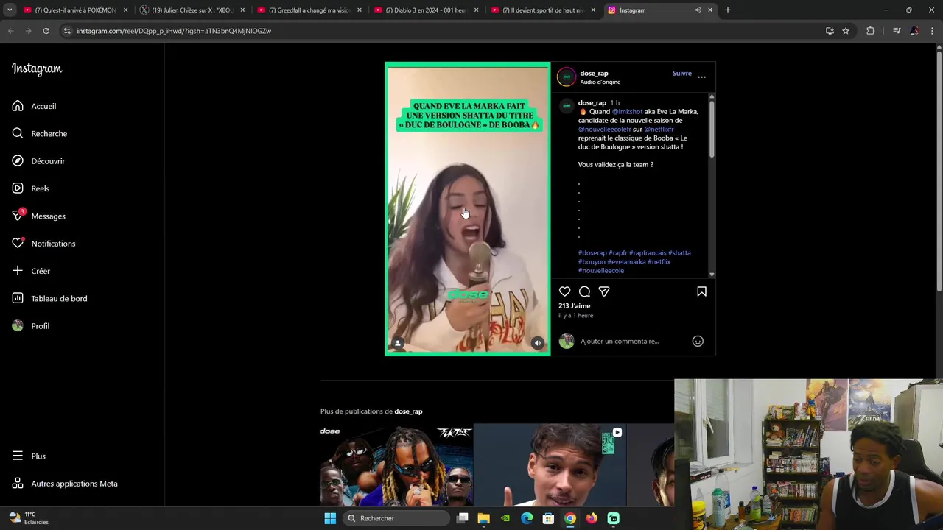Open tab search dropdown
943x530 pixels.
pos(9,10)
